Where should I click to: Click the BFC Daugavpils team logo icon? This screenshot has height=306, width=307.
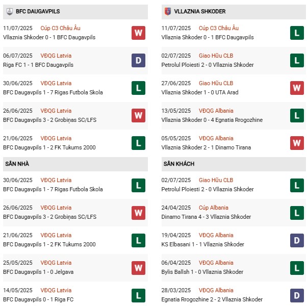(x=10, y=11)
